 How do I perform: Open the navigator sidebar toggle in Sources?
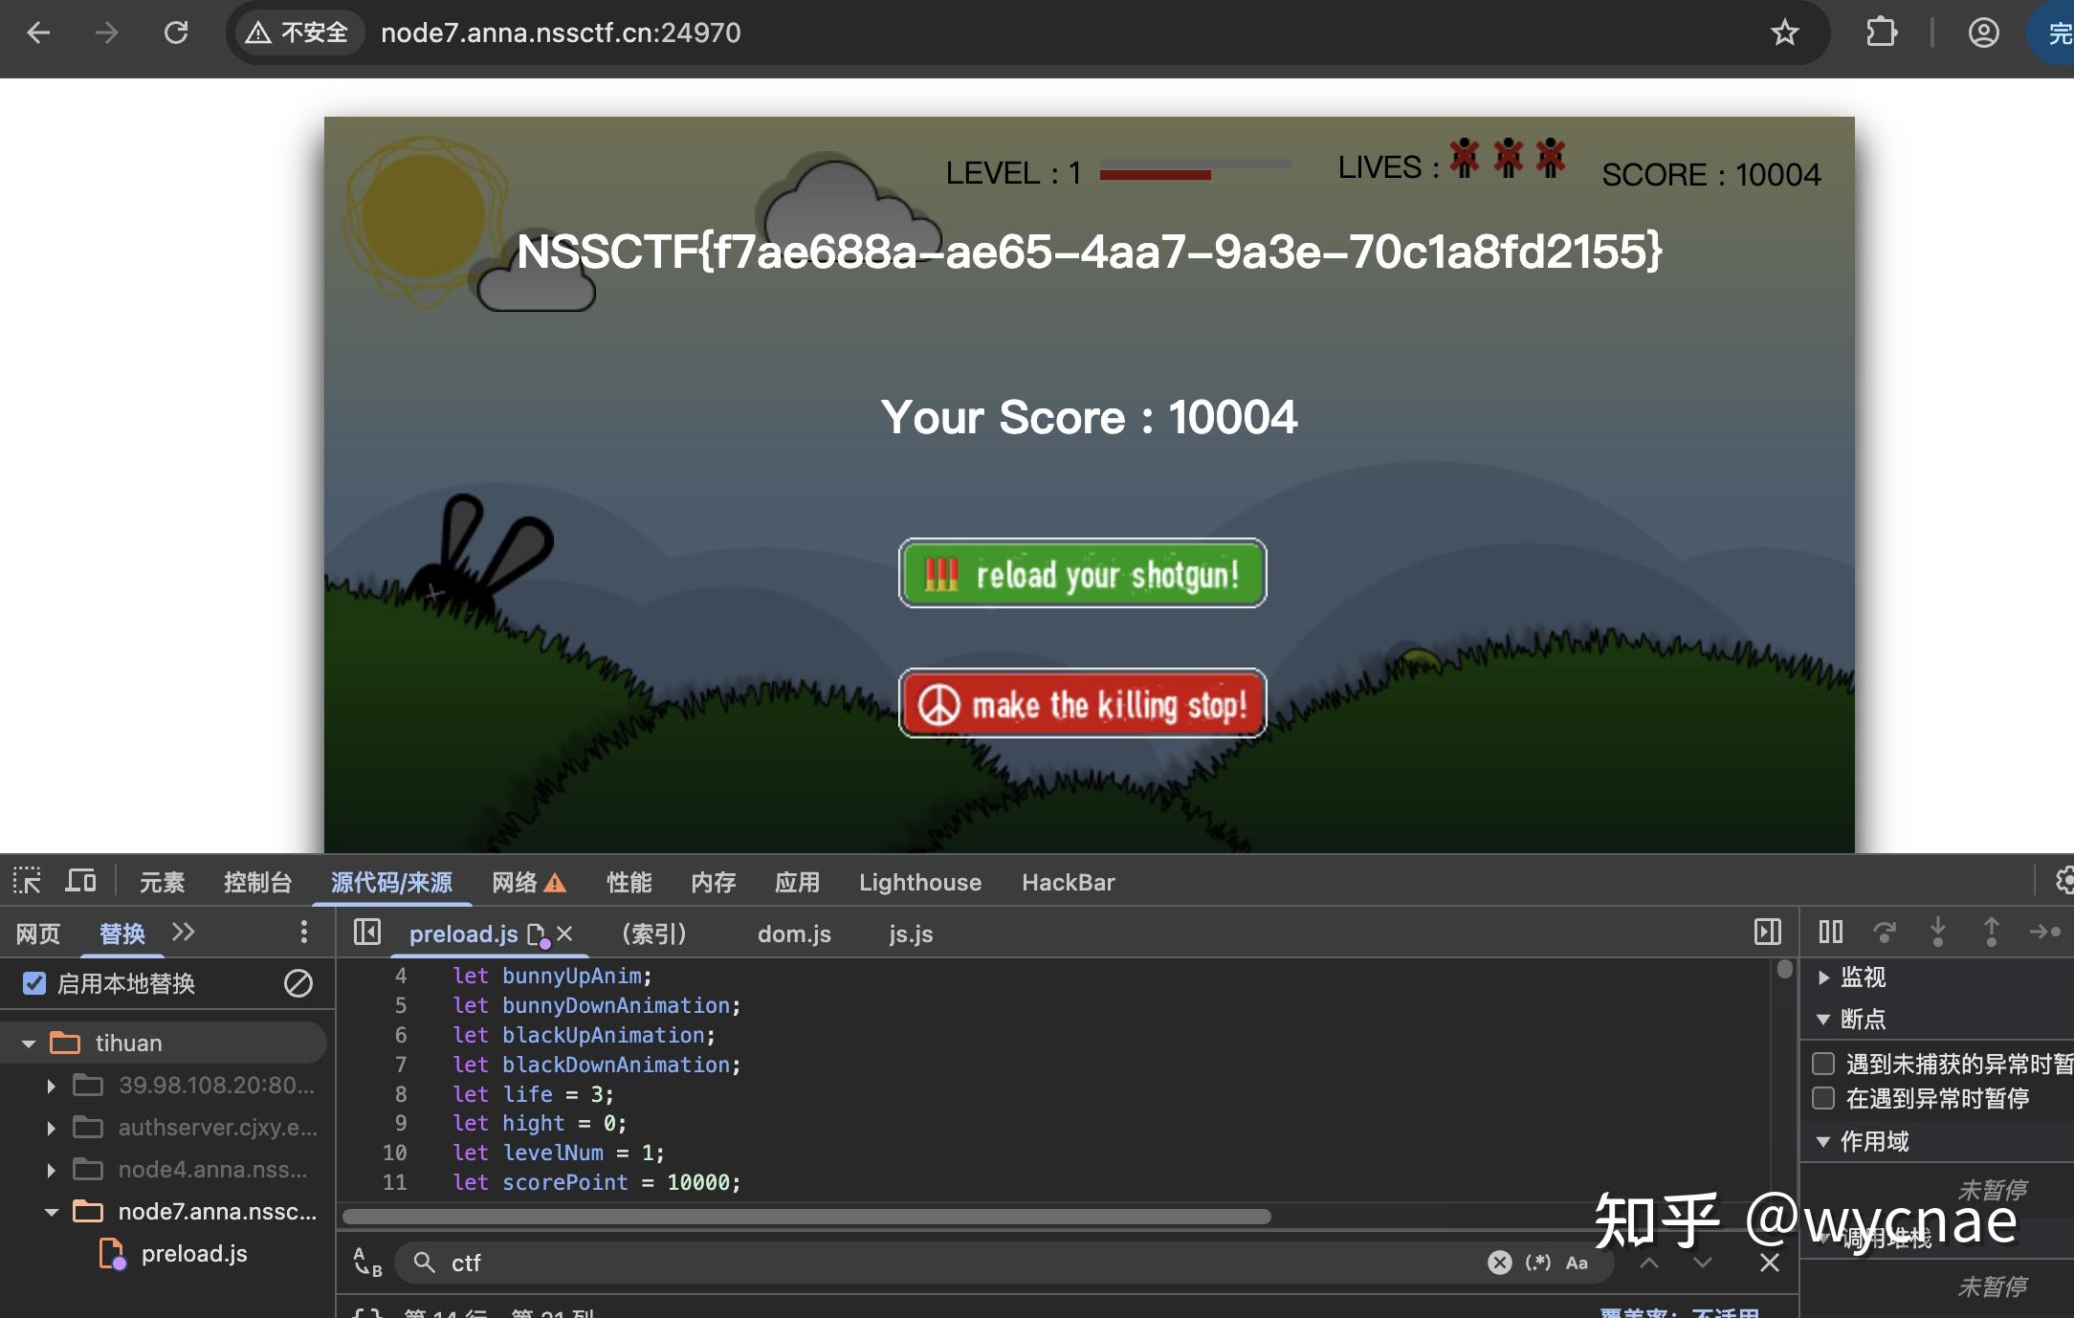(x=366, y=933)
